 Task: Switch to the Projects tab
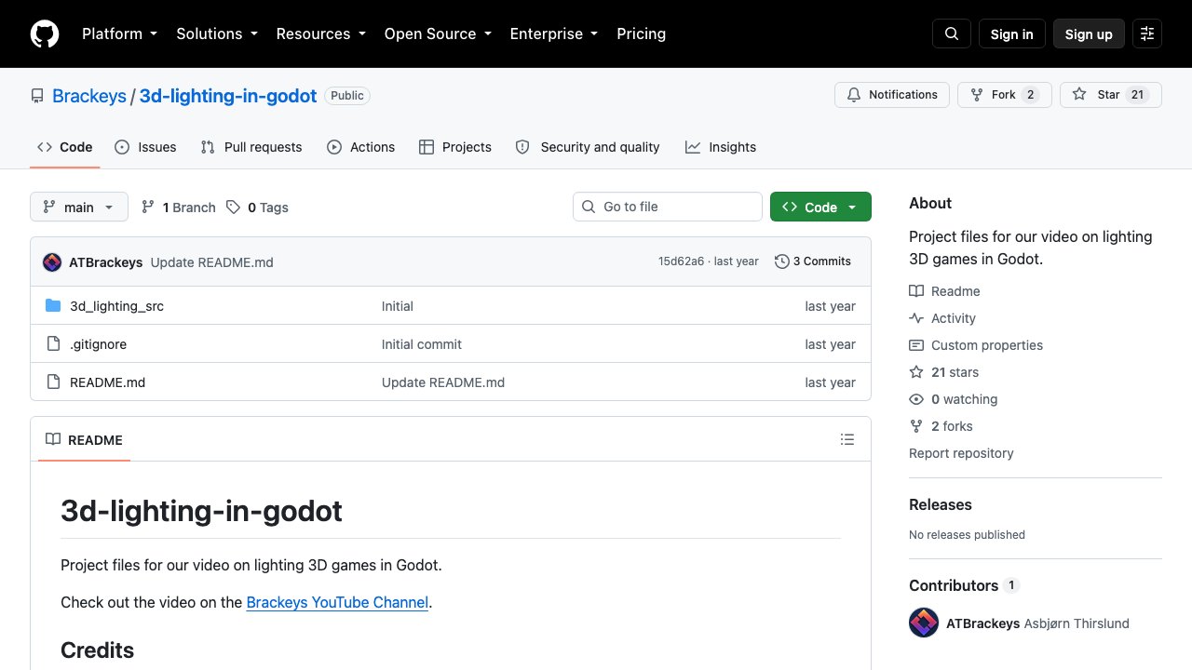pos(455,147)
